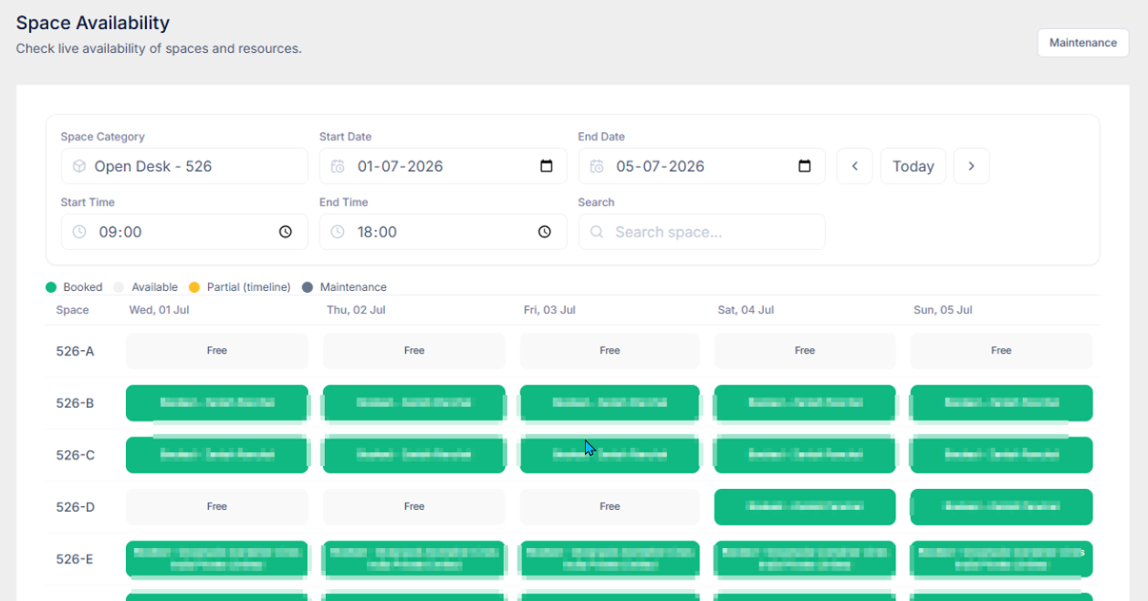Select the Free slot for 526-A Wednesday
This screenshot has width=1148, height=601.
coord(217,351)
